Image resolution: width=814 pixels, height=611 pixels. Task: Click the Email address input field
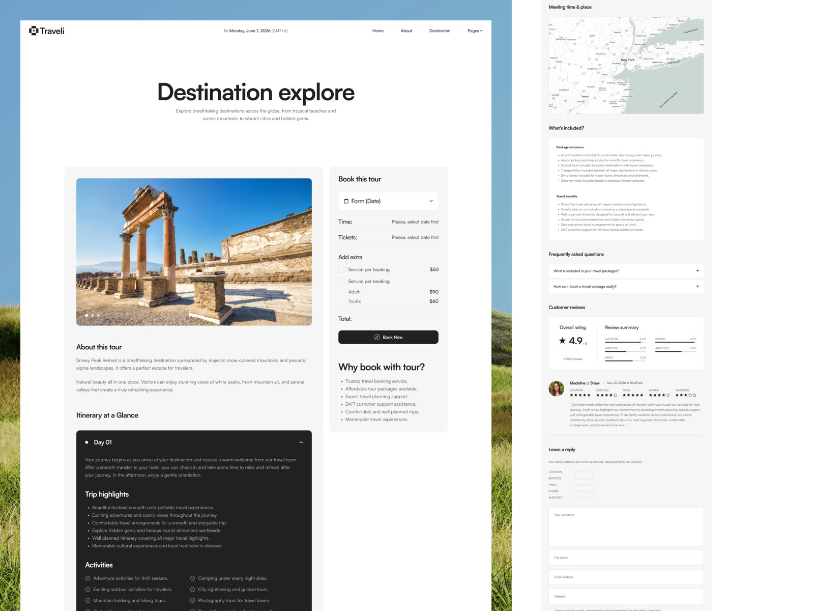626,577
